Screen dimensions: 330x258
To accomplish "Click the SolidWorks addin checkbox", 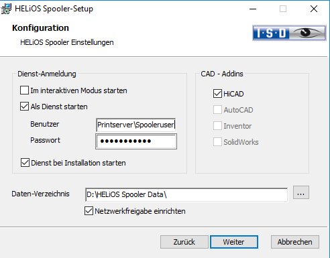I will (217, 142).
